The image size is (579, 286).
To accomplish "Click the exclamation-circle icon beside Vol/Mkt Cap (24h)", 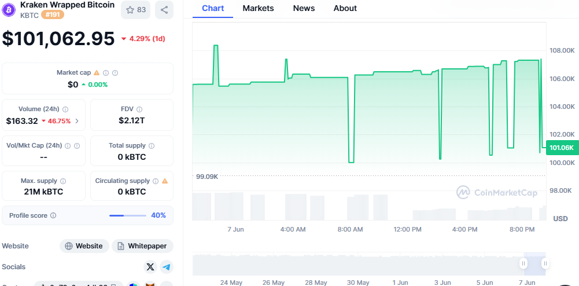I will [77, 145].
